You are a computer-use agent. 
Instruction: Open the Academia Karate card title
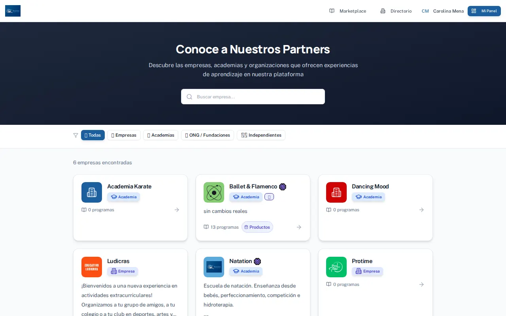[129, 186]
